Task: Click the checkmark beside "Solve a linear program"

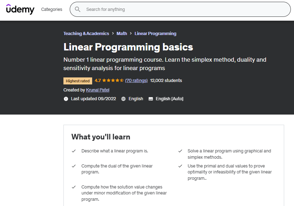Action: pyautogui.click(x=180, y=151)
